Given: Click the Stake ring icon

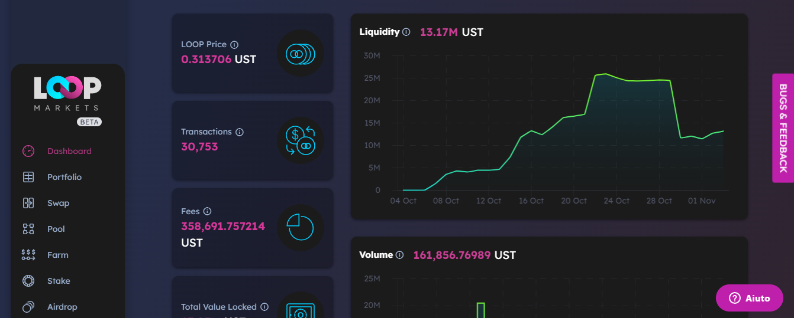Looking at the screenshot, I should coord(28,281).
